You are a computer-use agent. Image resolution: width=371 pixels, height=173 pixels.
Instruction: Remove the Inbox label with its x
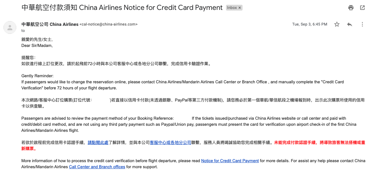[240, 8]
